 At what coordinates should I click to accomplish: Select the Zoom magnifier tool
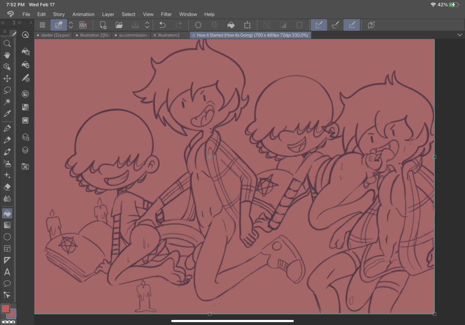[x=7, y=44]
